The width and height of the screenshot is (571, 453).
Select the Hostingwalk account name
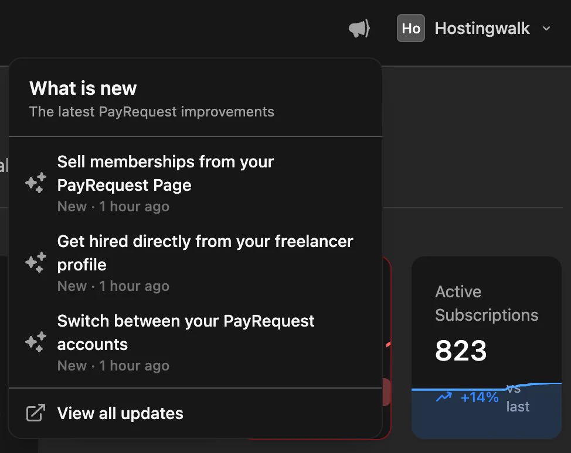482,28
